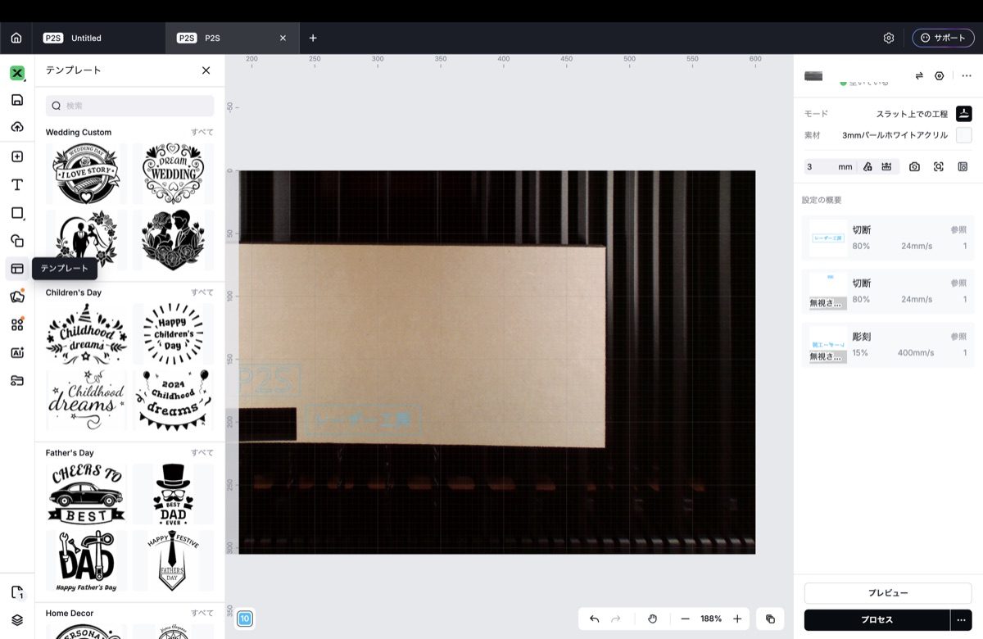Switch to the Untitled tab
The height and width of the screenshot is (639, 983).
coord(99,38)
